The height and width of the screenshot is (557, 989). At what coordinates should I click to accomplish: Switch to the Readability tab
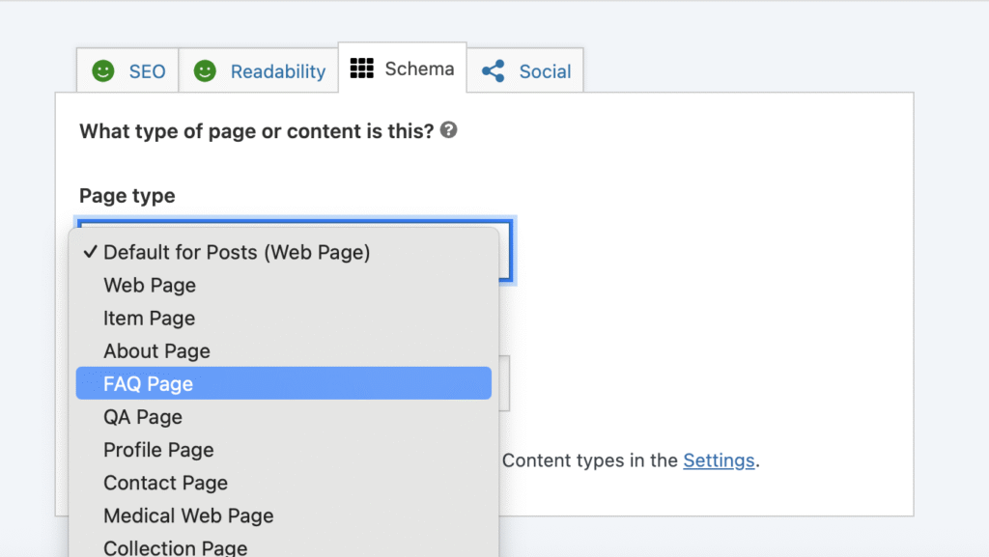click(x=277, y=71)
